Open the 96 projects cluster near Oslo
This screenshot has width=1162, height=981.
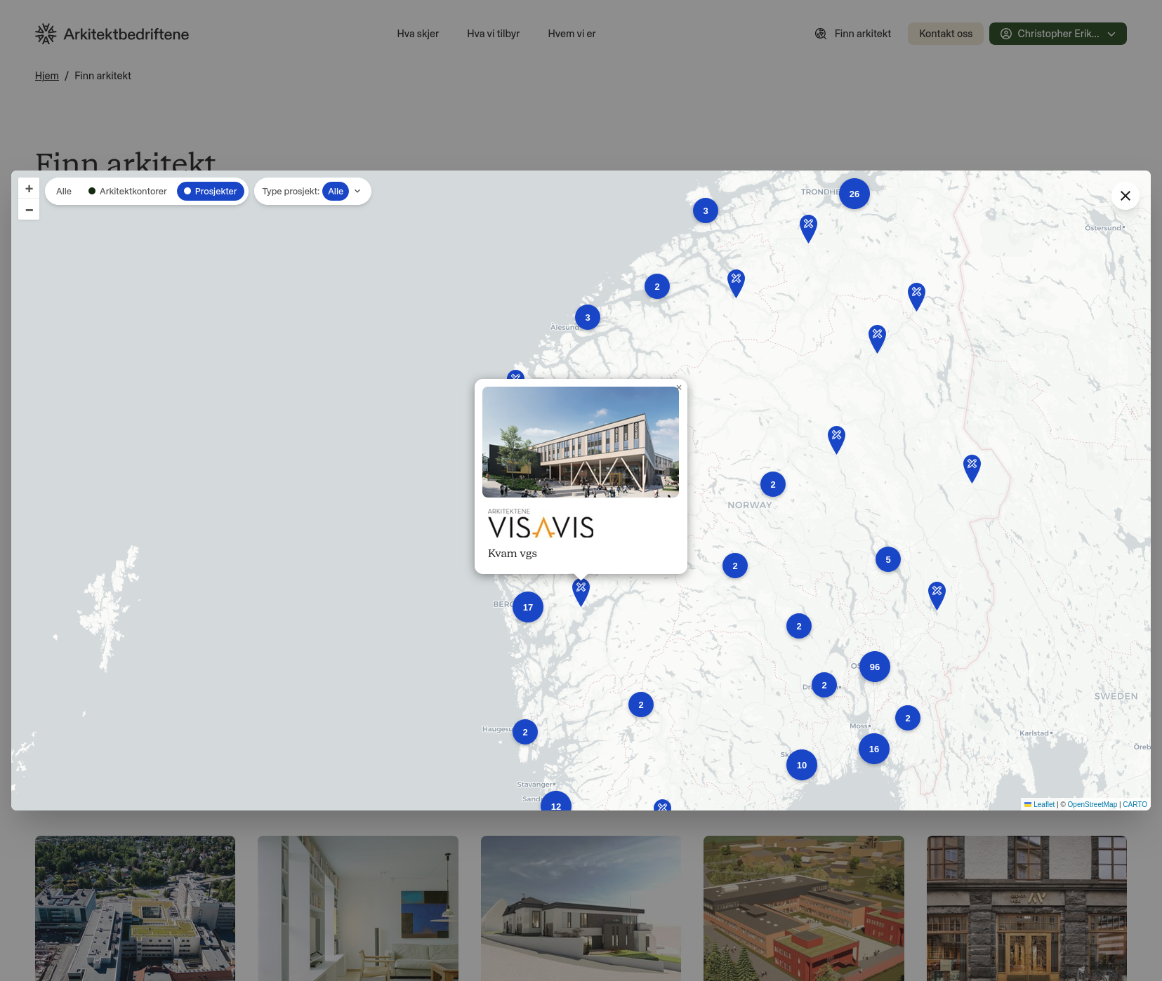click(875, 667)
